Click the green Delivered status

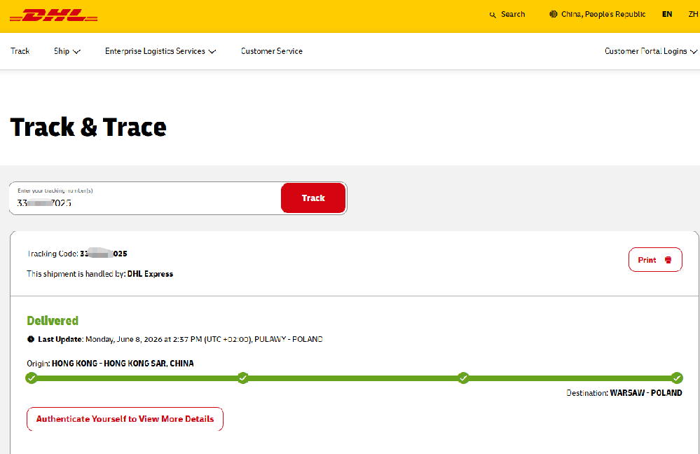click(x=53, y=320)
